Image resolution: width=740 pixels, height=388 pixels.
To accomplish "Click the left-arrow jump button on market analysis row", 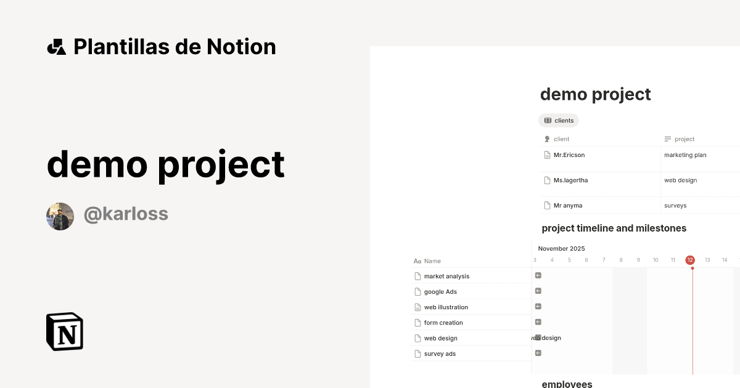I will 538,275.
